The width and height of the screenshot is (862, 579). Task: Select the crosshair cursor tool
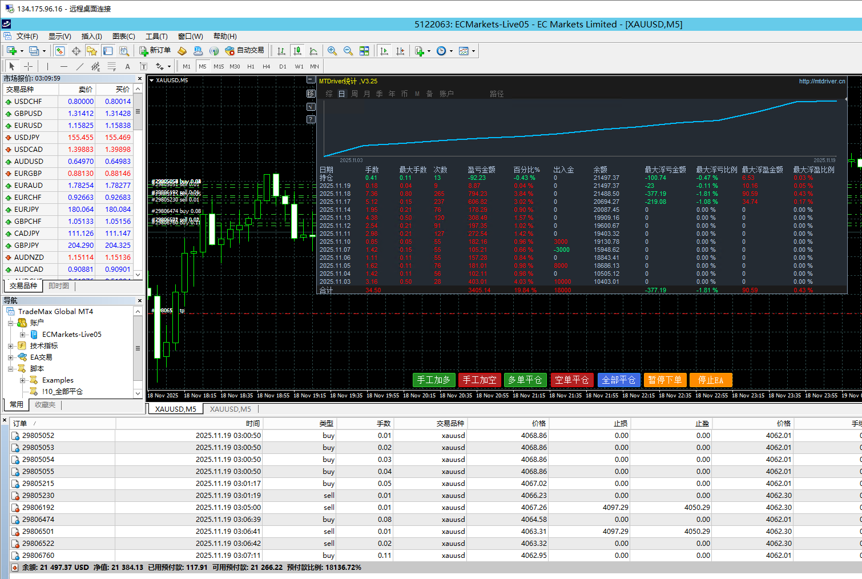tap(28, 66)
